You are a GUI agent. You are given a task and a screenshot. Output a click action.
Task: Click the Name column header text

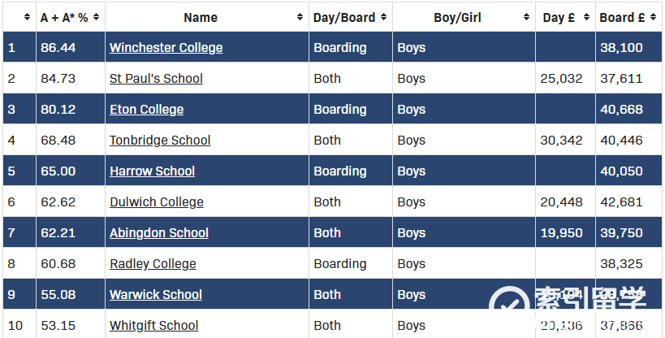[201, 17]
